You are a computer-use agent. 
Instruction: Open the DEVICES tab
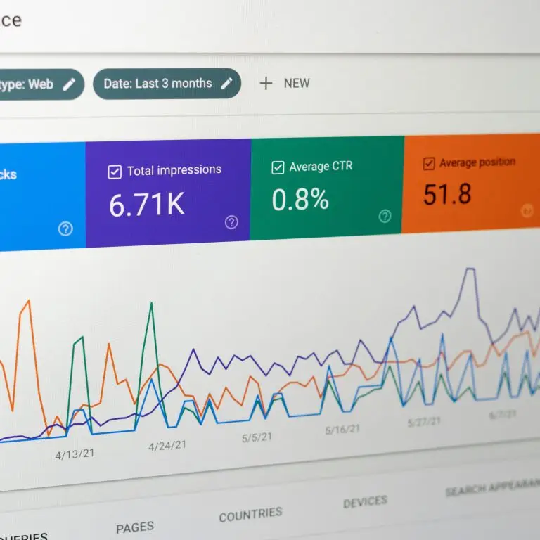coord(365,502)
